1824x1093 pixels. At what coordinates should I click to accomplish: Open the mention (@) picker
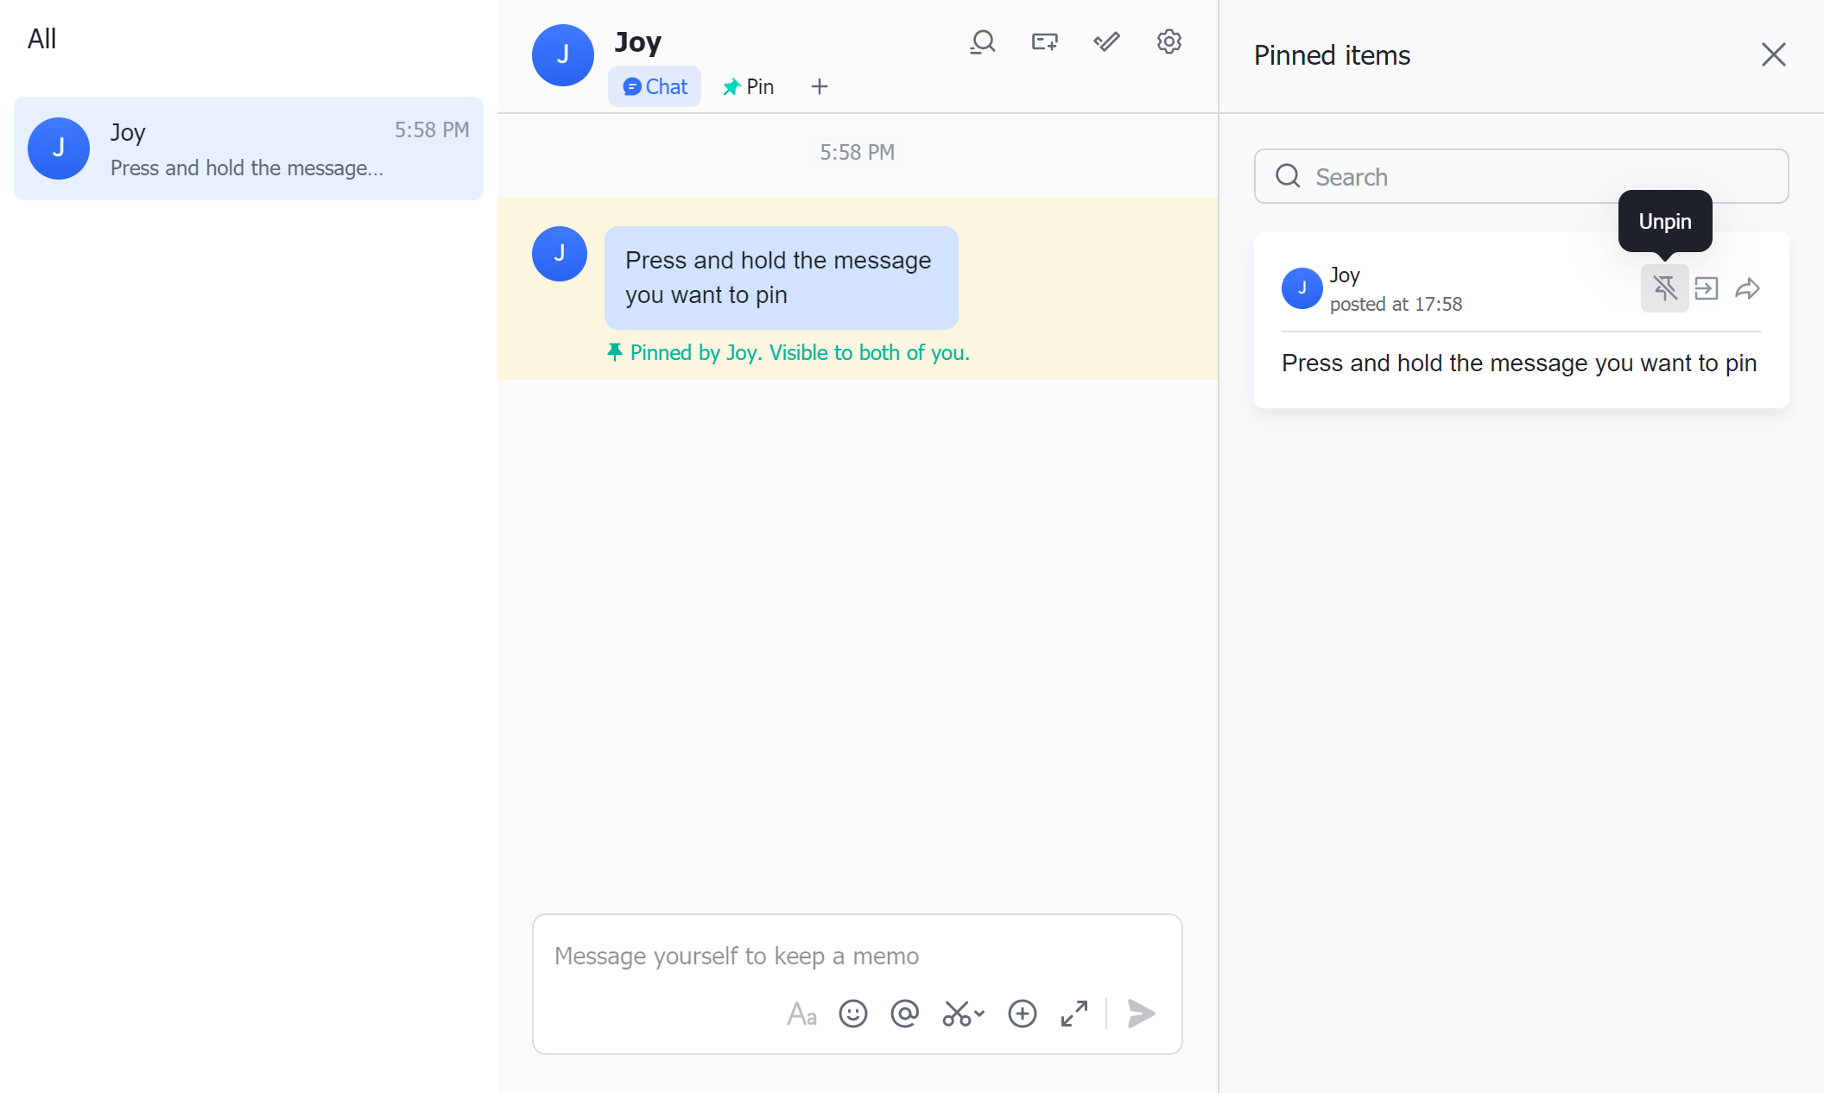pos(904,1014)
